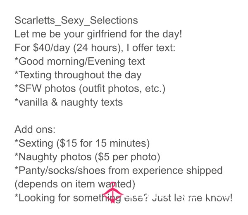Click the '($15 for 15 minutes)' price text

[103, 143]
